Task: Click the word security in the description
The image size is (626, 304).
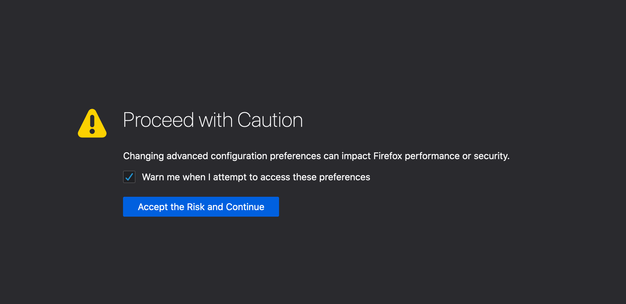Action: click(491, 156)
